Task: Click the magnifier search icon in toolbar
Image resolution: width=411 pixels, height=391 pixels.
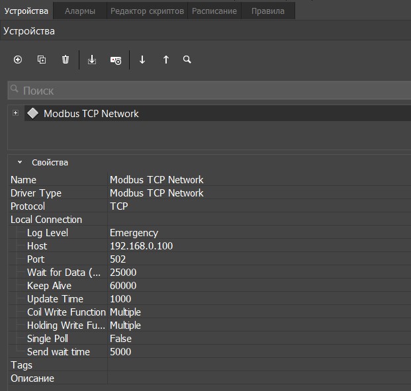Action: point(187,60)
